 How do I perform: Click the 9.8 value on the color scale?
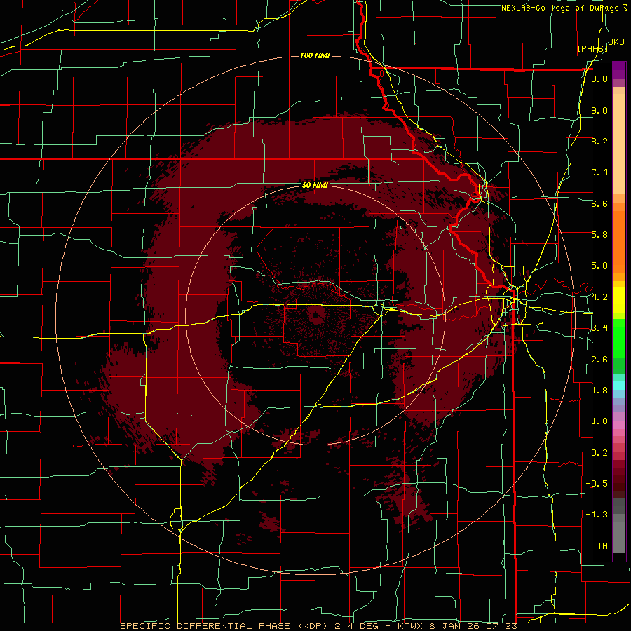(x=599, y=79)
